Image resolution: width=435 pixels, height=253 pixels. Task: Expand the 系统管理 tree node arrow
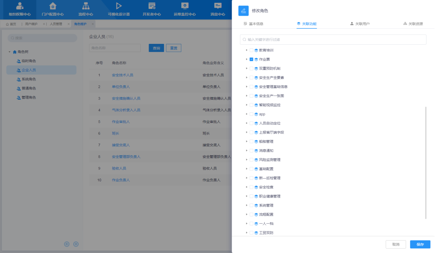(x=246, y=206)
